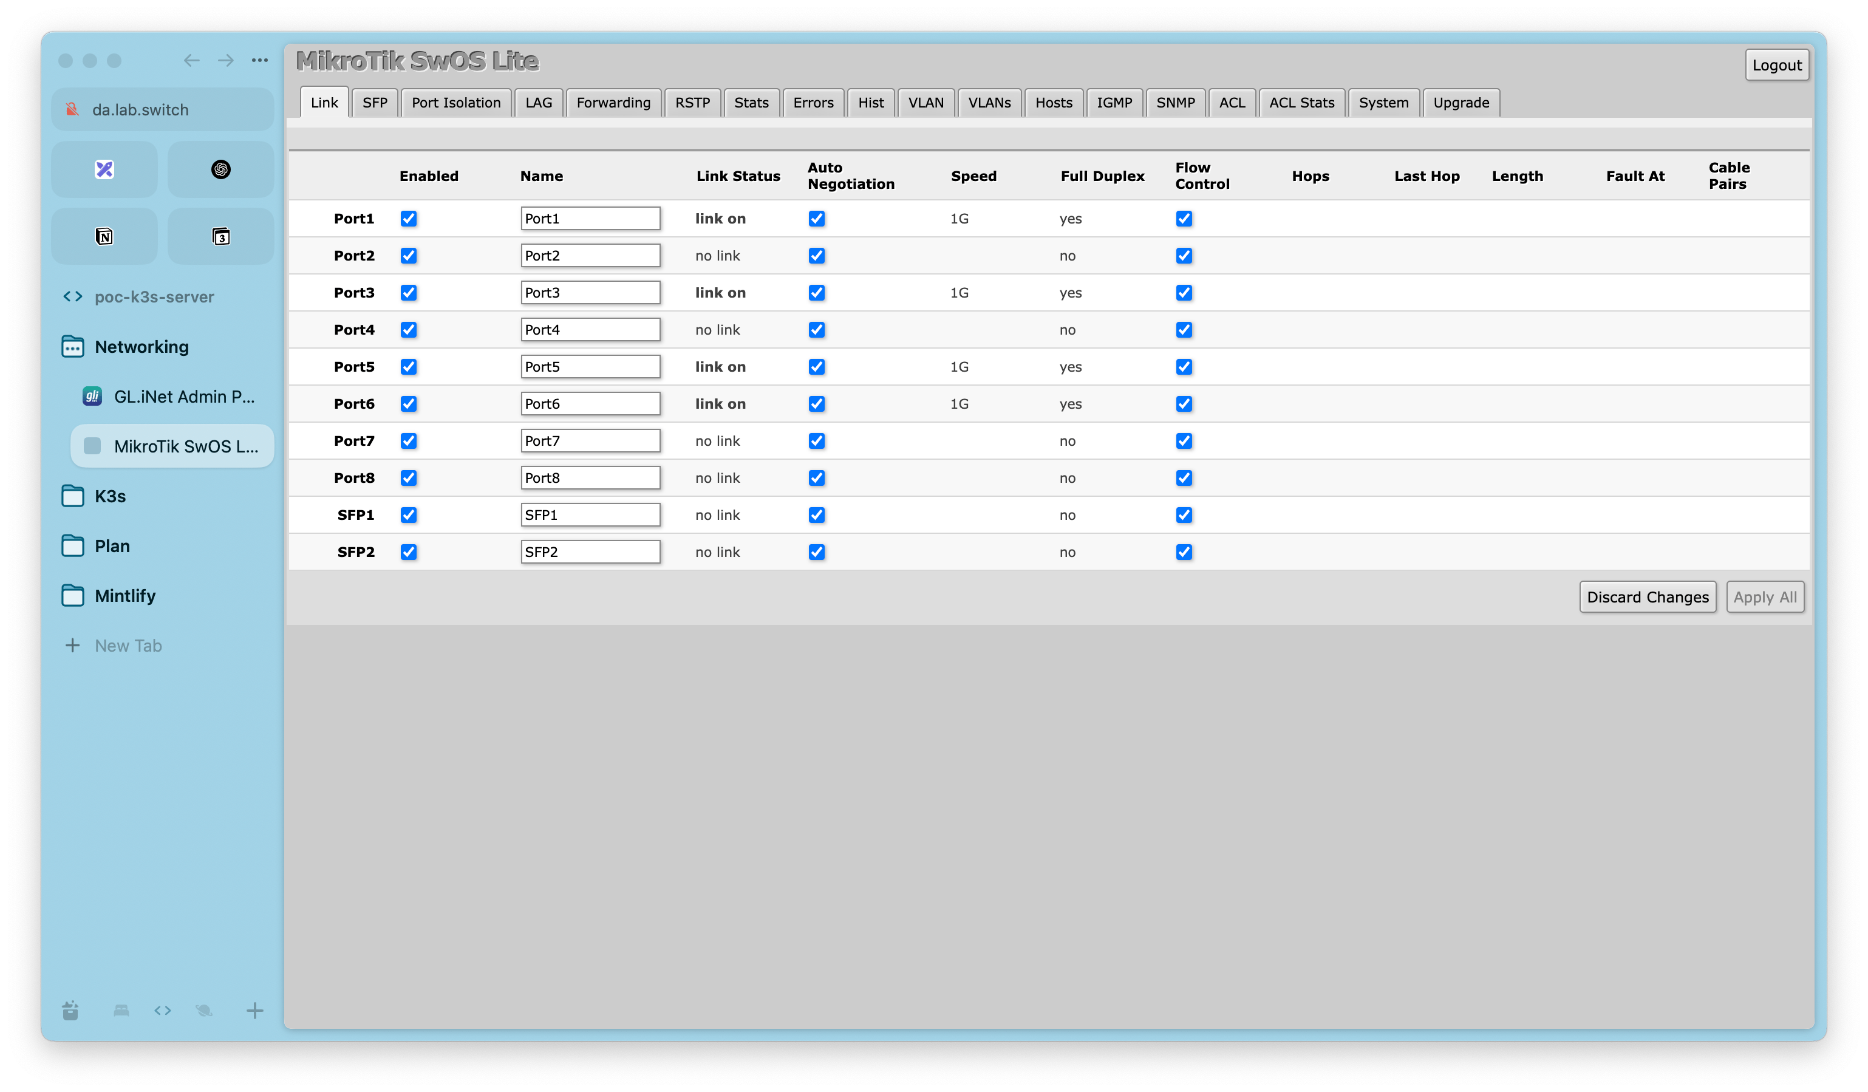View the Stats tab
Image resolution: width=1868 pixels, height=1092 pixels.
tap(751, 103)
